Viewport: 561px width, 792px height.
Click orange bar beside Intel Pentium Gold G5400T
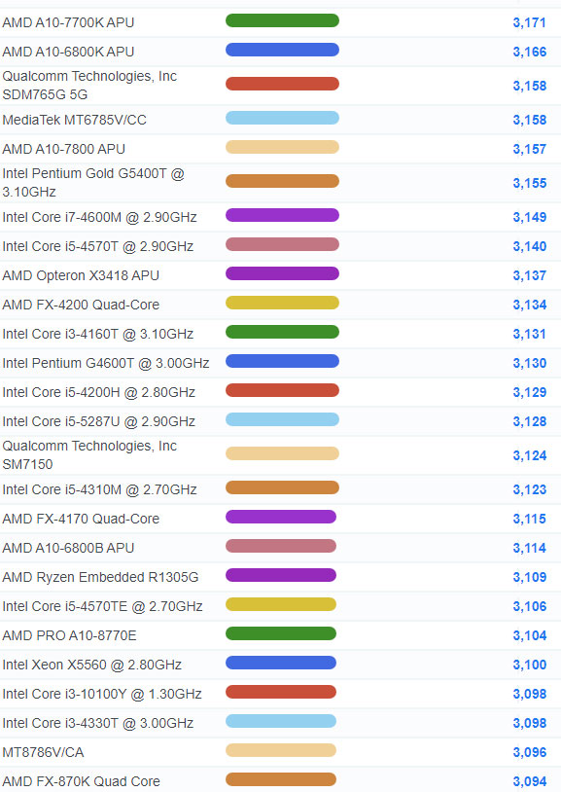coord(282,181)
